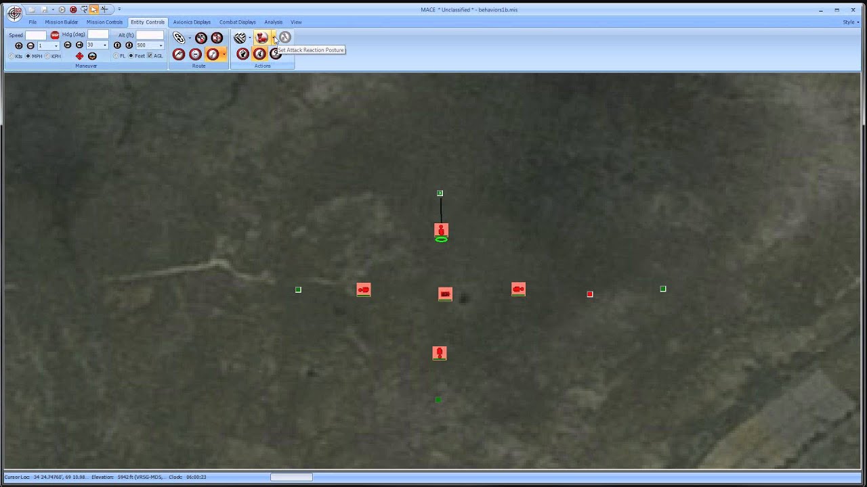This screenshot has height=487, width=867.
Task: Click the red STOP entity button
Action: click(55, 35)
